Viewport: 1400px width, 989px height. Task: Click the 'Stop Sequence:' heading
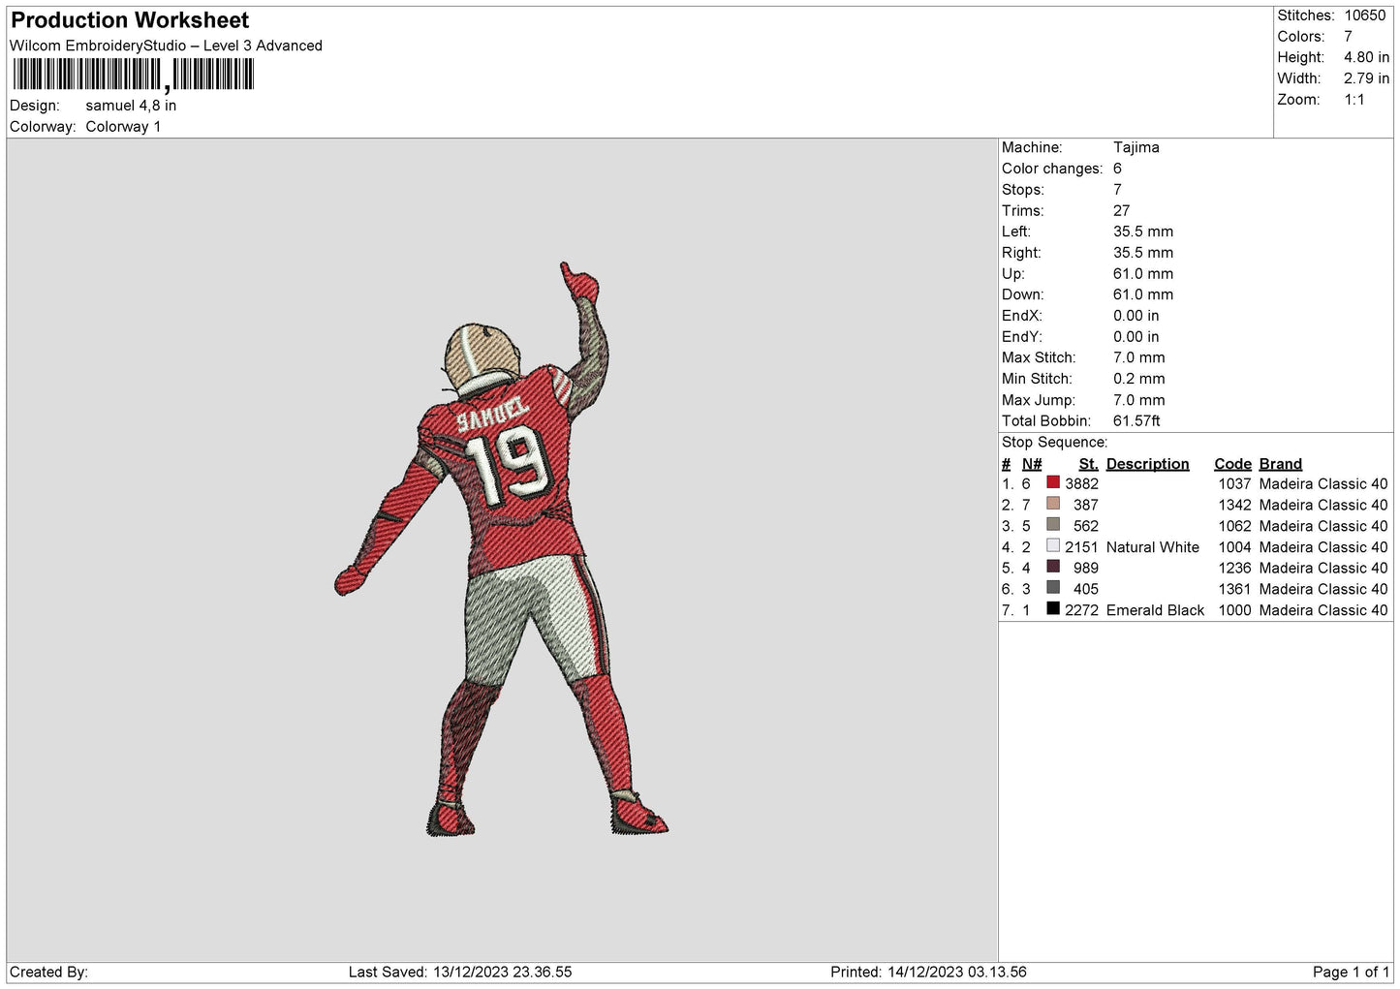(x=1054, y=442)
